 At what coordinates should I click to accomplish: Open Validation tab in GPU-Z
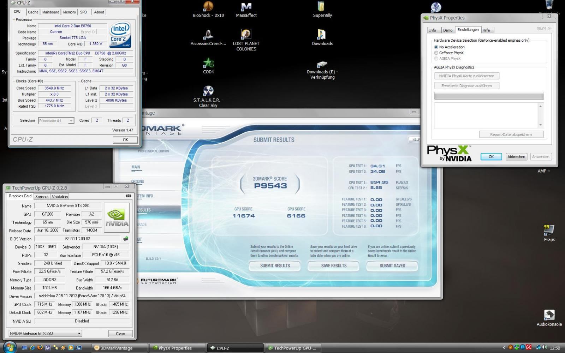pos(60,197)
